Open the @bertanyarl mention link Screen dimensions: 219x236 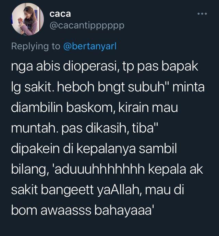coord(90,46)
